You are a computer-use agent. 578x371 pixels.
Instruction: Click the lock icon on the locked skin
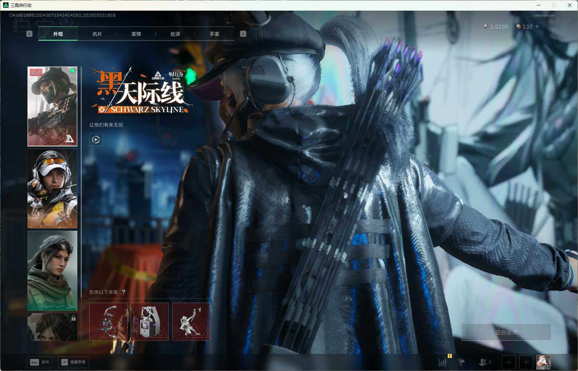[x=73, y=318]
